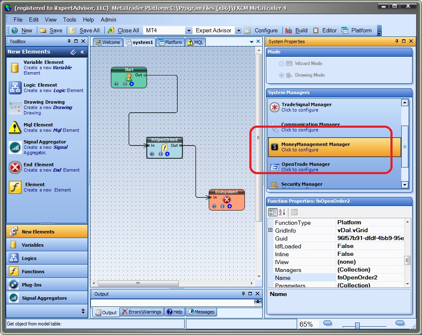
Task: Open the Tools menu
Action: coord(69,19)
